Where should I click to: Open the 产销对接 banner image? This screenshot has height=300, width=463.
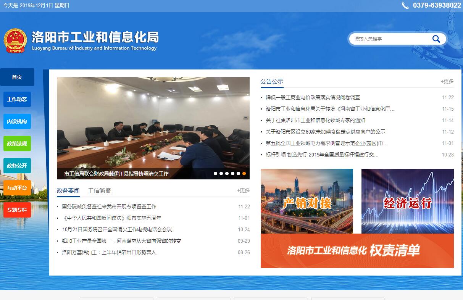coord(307,201)
